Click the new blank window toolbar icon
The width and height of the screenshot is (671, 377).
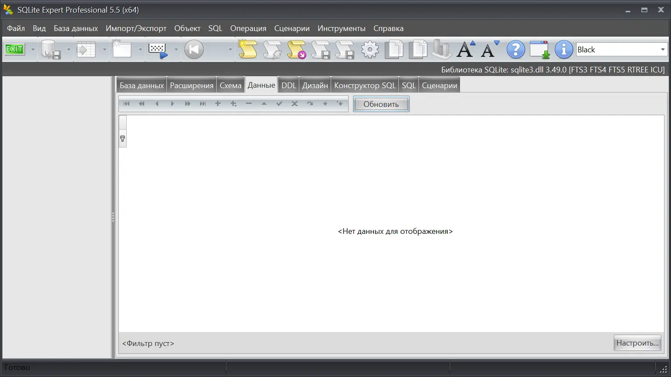[122, 49]
